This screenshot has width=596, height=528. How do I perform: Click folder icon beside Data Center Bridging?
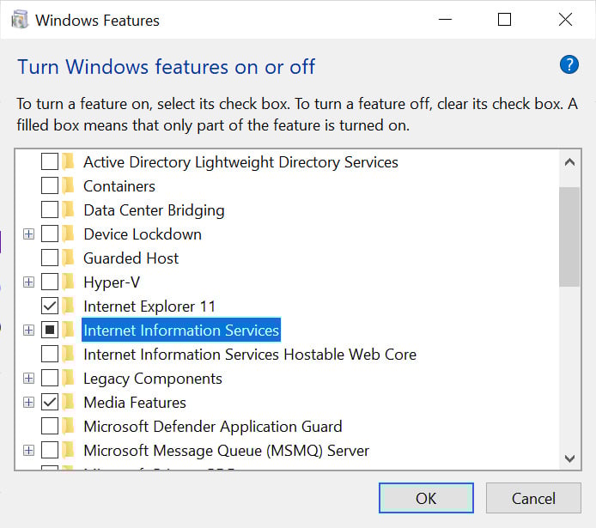click(69, 210)
